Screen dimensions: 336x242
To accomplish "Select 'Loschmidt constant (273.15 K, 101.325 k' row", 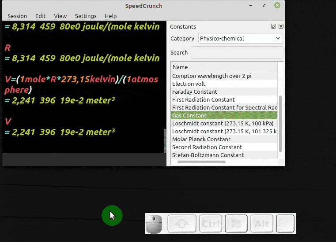I will [x=224, y=132].
